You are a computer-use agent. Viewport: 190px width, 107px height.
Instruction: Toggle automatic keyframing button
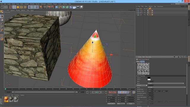pos(112,92)
